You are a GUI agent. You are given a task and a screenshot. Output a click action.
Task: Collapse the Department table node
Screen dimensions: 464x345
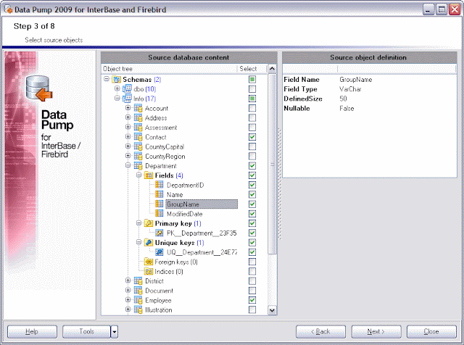[x=128, y=165]
